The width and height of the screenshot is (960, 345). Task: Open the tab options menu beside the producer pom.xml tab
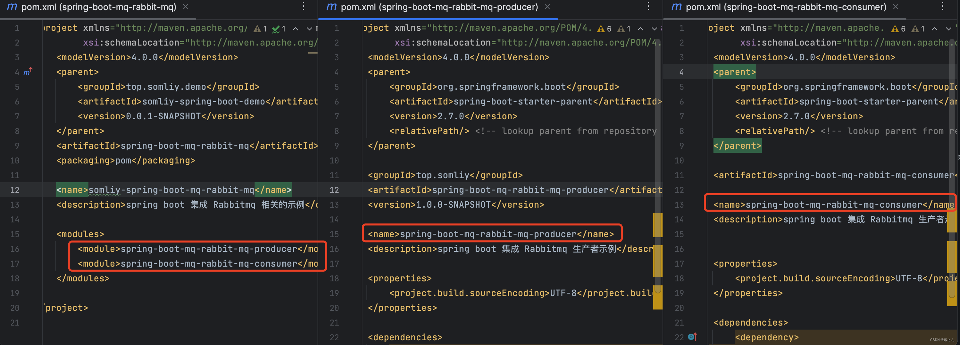pyautogui.click(x=648, y=7)
